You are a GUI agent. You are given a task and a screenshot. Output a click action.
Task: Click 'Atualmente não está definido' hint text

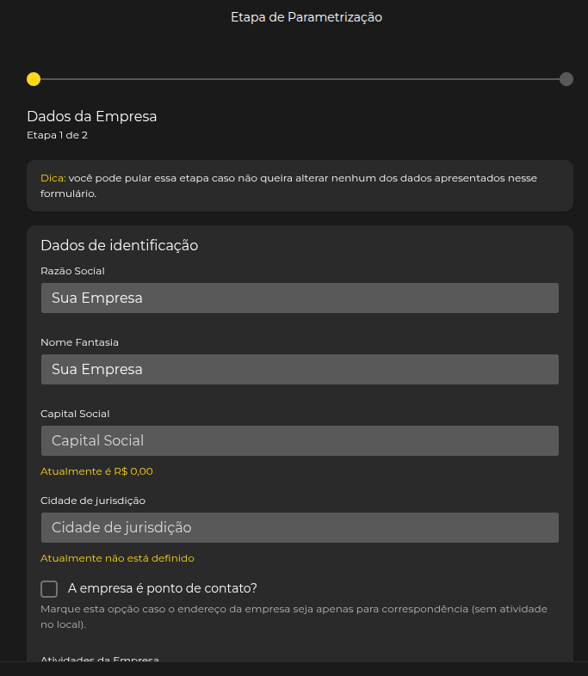pyautogui.click(x=117, y=558)
